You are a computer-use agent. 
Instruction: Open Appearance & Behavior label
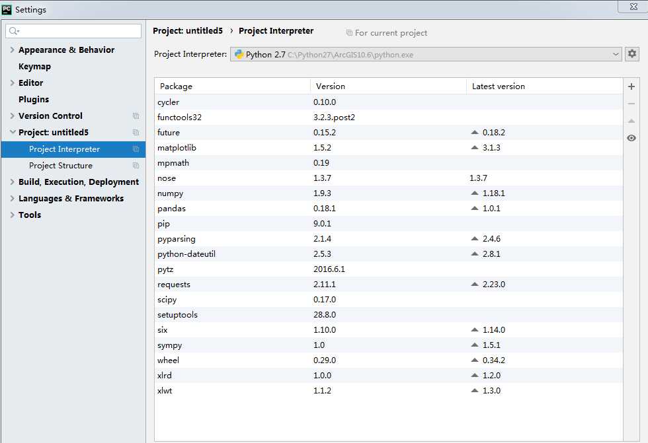click(67, 50)
